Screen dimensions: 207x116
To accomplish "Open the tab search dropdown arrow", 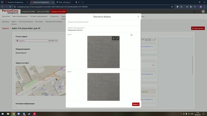I will click(2, 2).
